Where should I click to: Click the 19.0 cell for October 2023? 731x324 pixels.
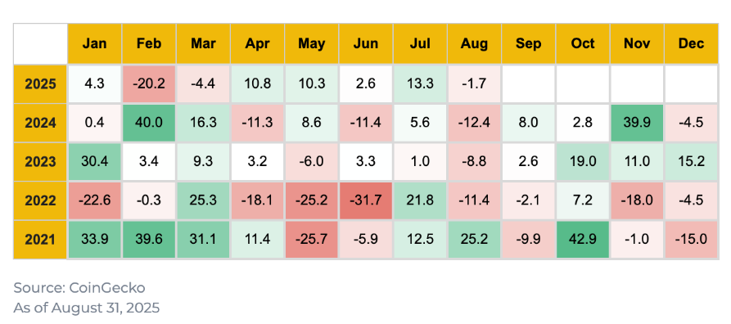pyautogui.click(x=583, y=162)
